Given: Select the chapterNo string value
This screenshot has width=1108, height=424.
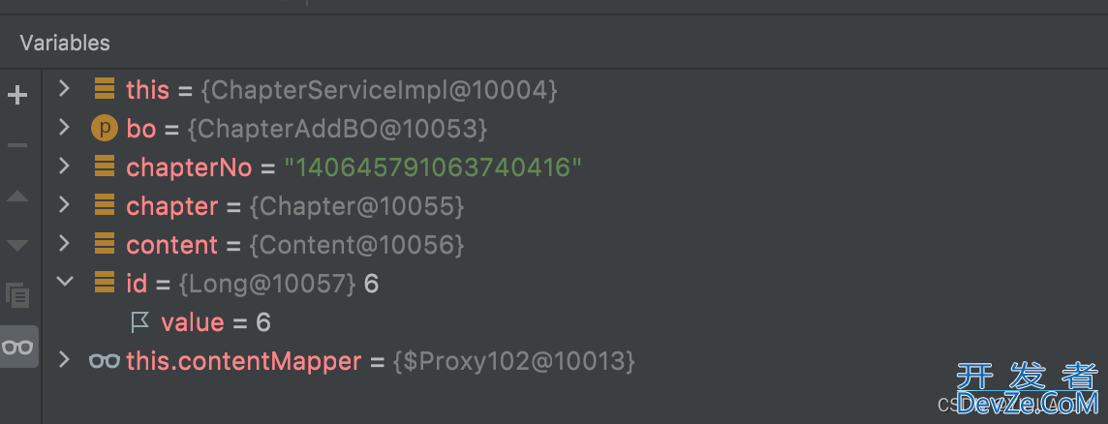Looking at the screenshot, I should pos(433,167).
